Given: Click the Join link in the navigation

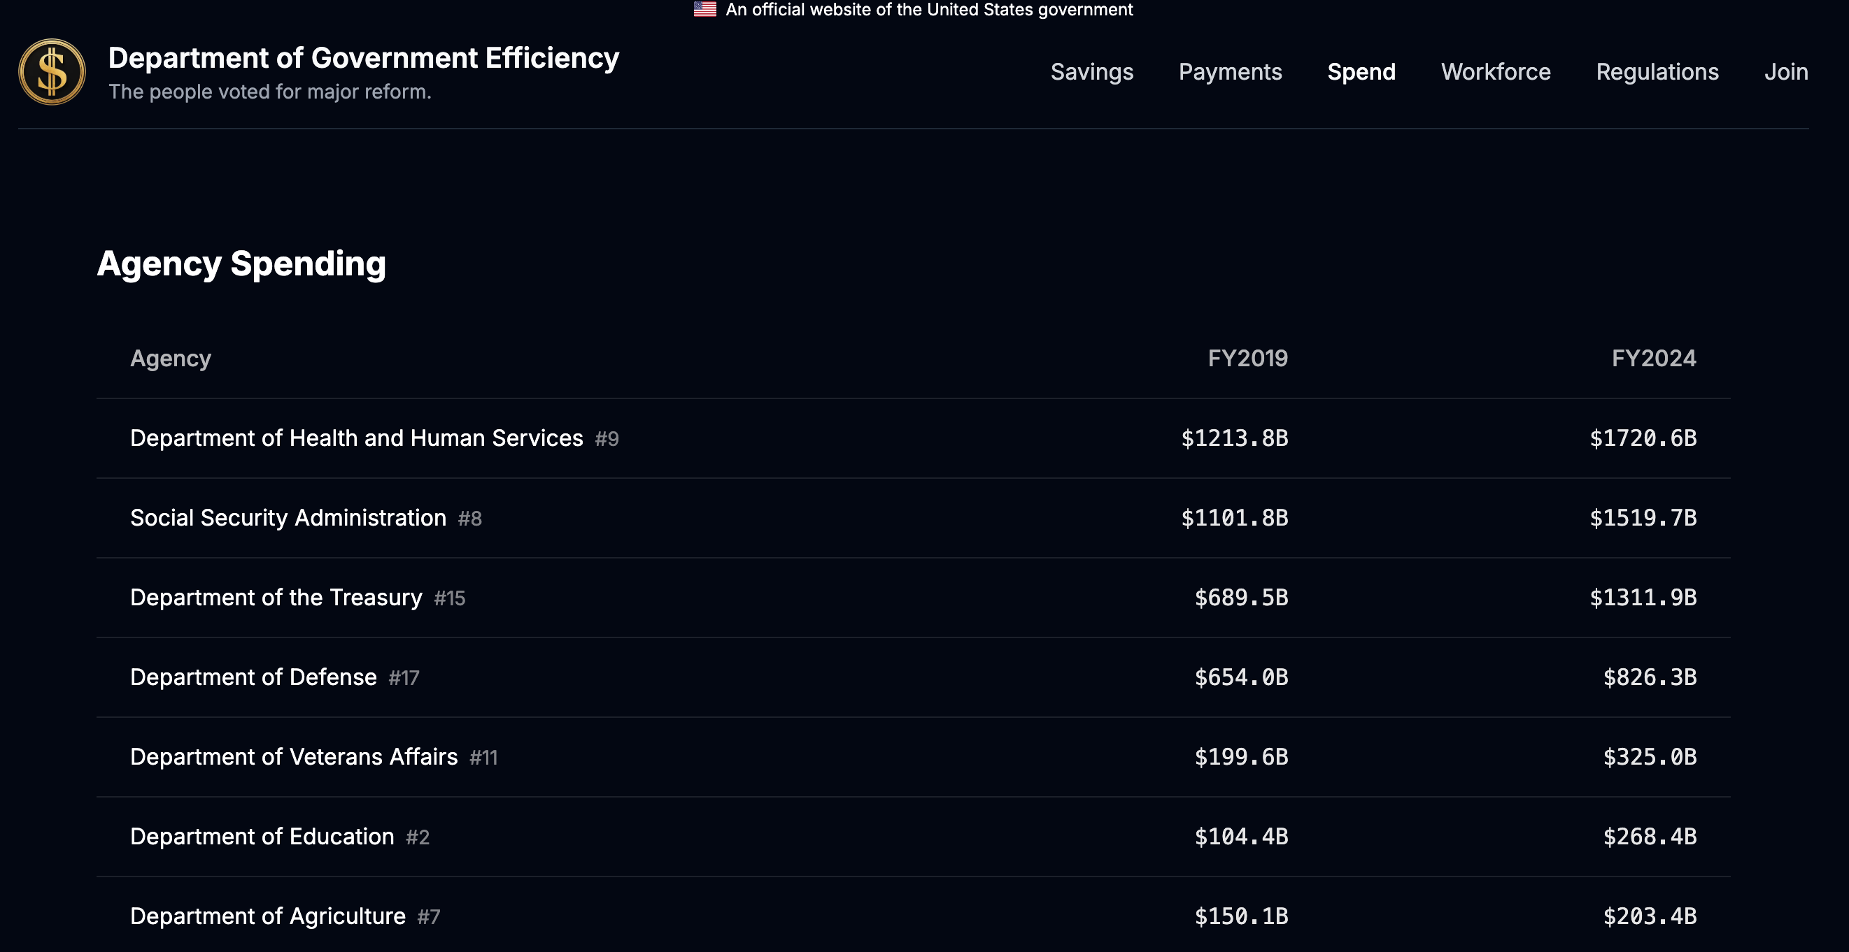Looking at the screenshot, I should pos(1786,72).
